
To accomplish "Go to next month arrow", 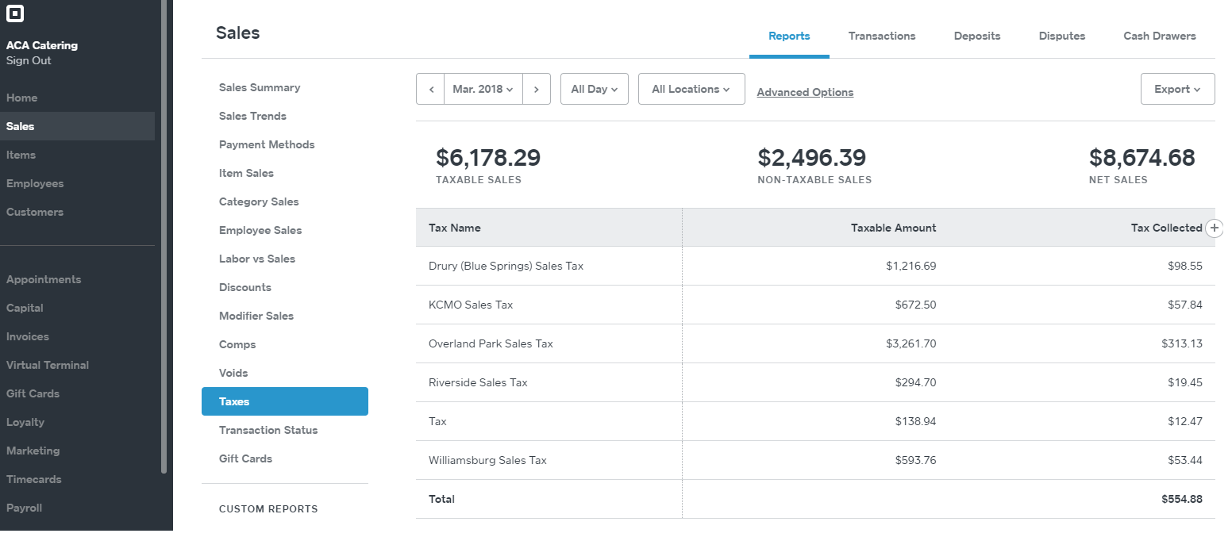I will 537,89.
